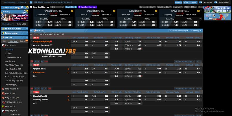Viewport: 232px width, 116px height.
Task: Click the Galaxy button
Action: point(15,12)
